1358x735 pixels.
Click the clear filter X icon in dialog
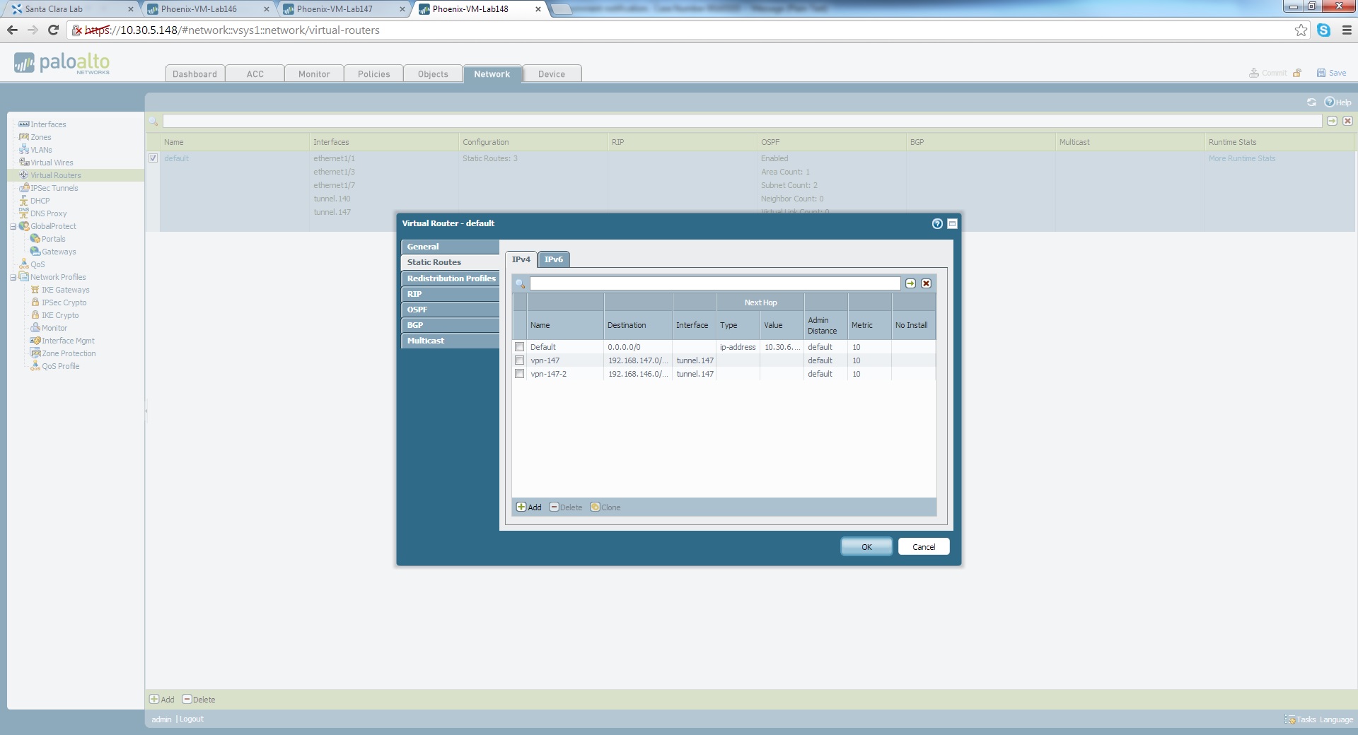(x=926, y=283)
